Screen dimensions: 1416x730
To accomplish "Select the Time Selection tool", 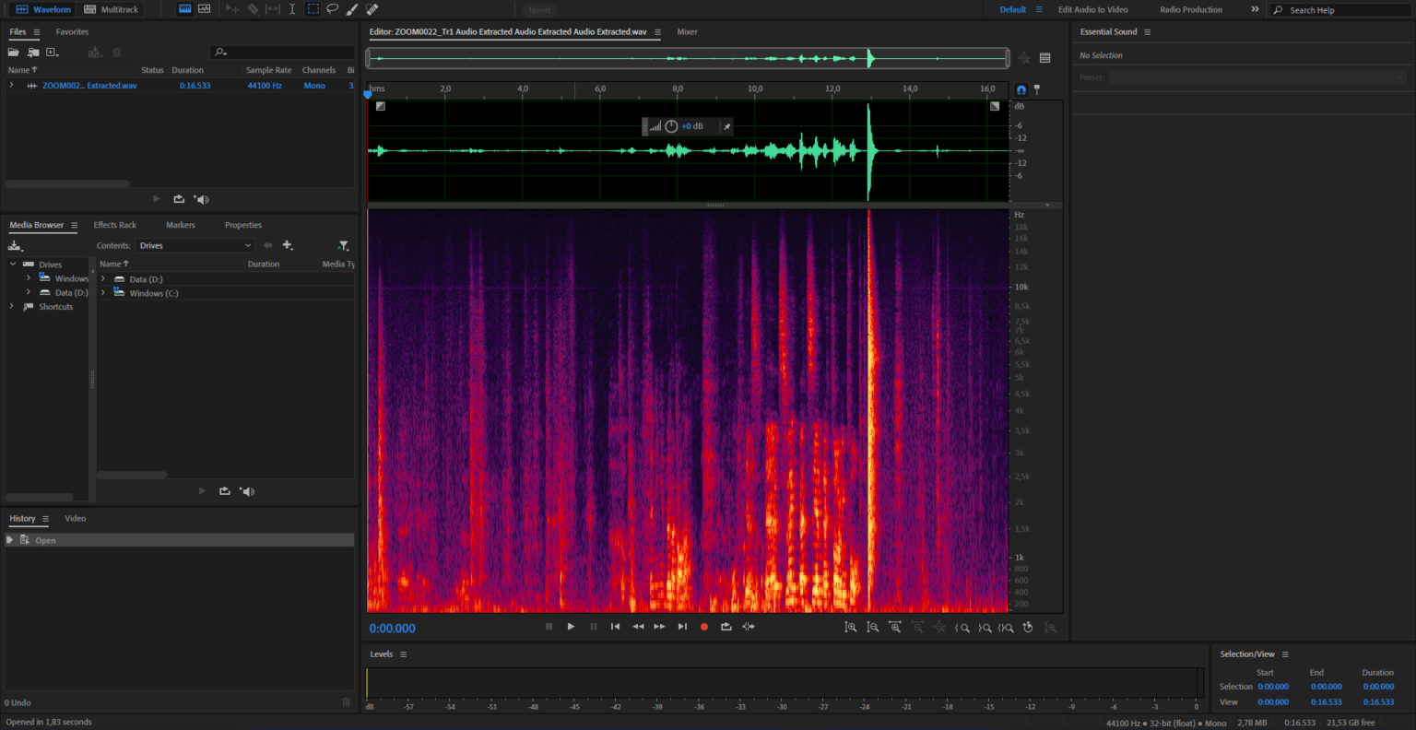I will [291, 8].
